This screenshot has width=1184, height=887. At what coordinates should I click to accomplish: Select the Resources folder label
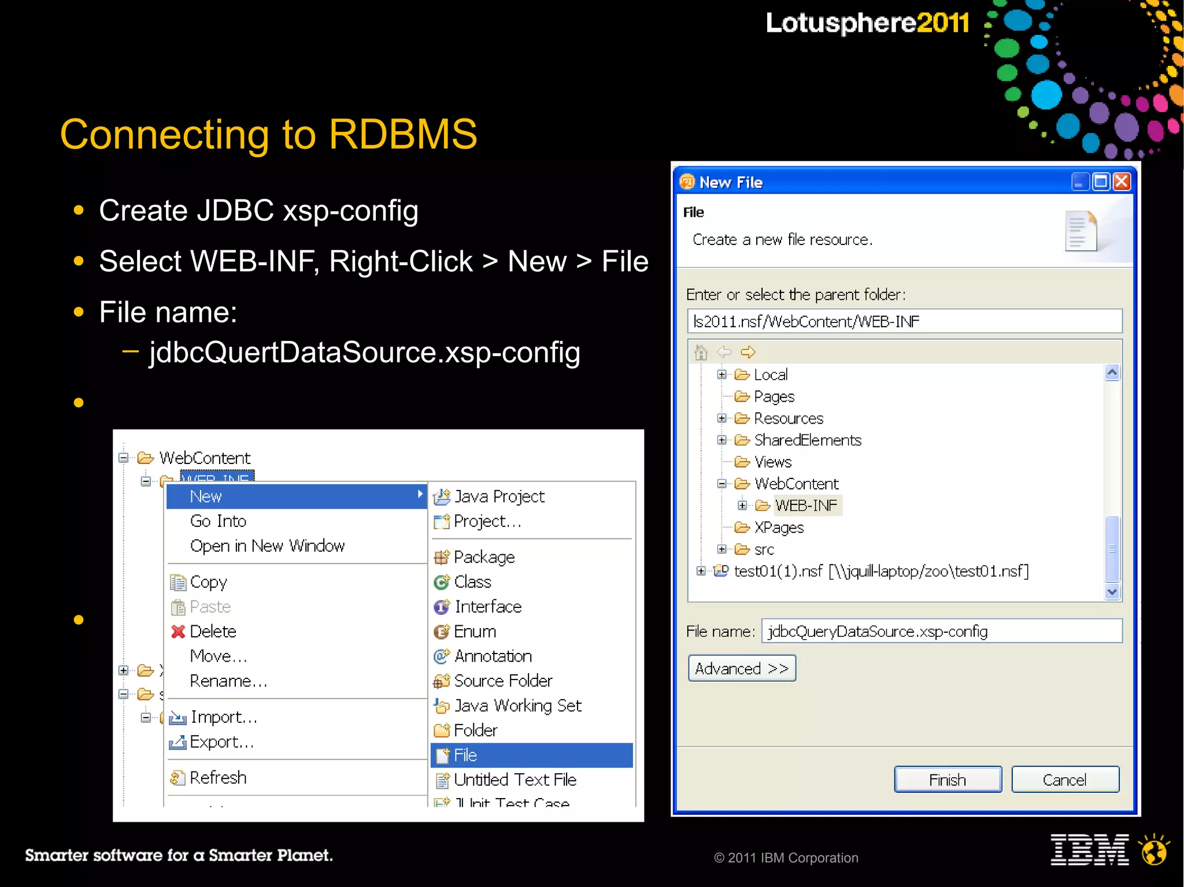click(x=789, y=418)
